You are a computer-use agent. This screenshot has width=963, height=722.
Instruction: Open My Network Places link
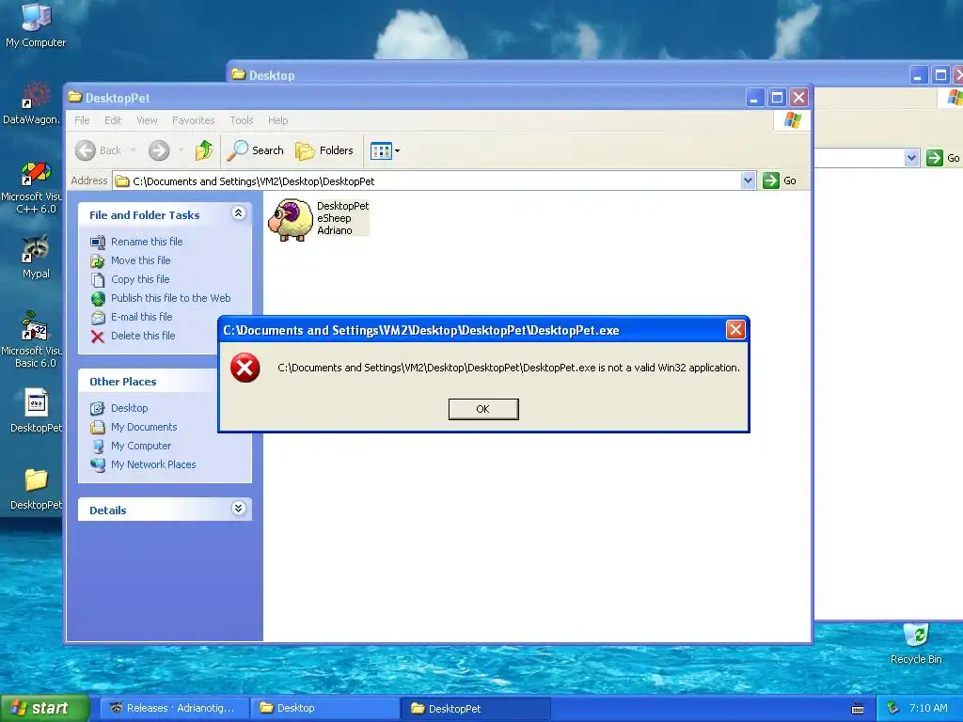153,464
